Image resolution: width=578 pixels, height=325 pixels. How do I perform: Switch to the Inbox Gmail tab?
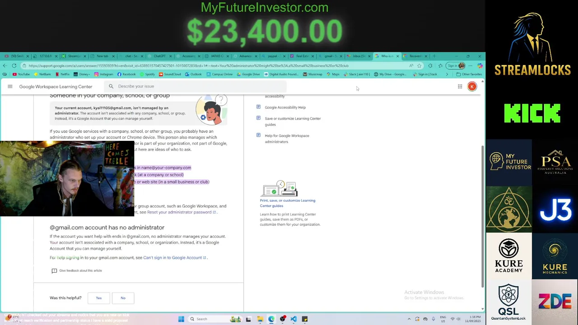click(x=359, y=56)
